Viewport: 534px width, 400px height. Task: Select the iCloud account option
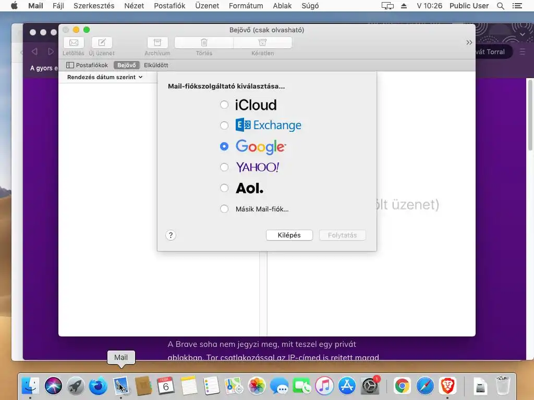pos(224,104)
